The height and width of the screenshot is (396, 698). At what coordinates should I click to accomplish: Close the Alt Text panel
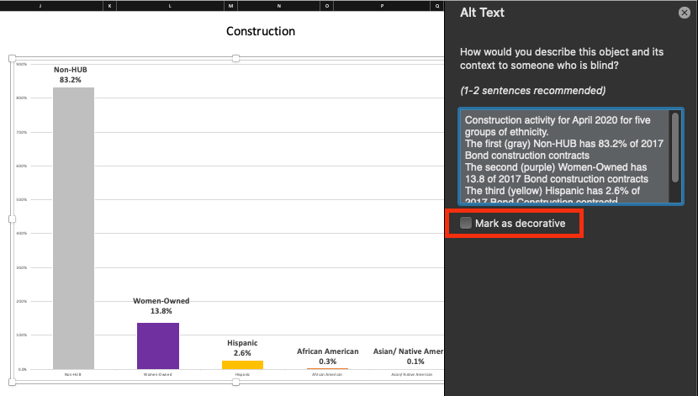[685, 13]
